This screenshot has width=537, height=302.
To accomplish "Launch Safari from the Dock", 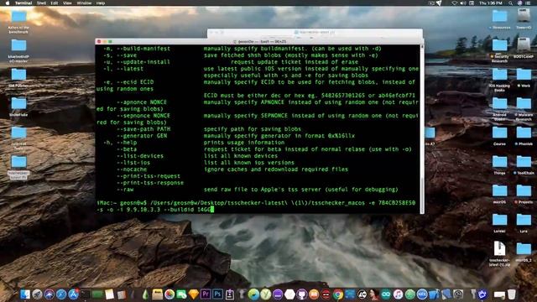I will tap(61, 294).
